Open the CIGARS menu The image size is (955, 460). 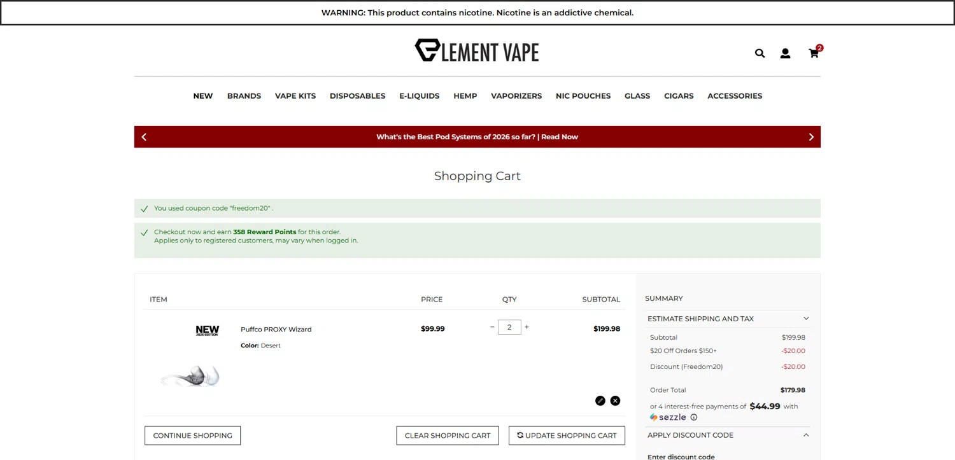pos(679,96)
